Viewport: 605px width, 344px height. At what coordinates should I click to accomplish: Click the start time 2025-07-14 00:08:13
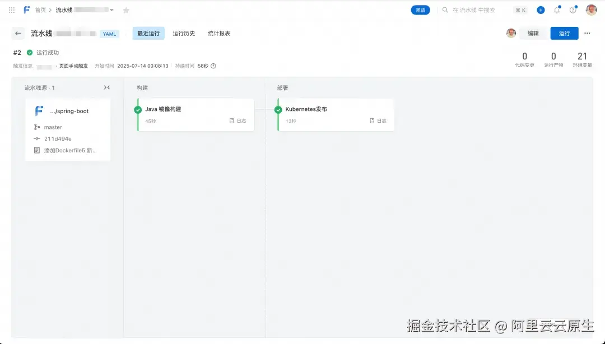(143, 66)
